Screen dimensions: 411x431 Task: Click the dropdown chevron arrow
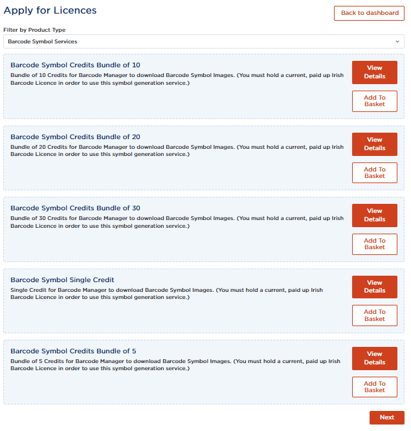pos(397,41)
